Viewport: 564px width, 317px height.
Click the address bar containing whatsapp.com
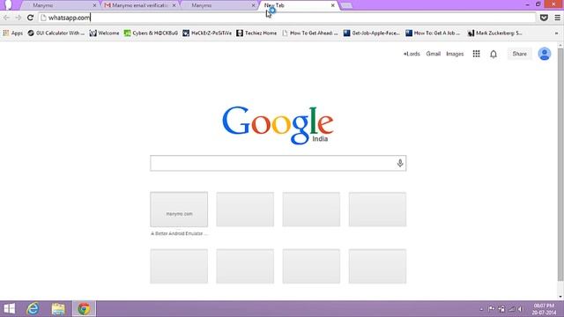[286, 18]
